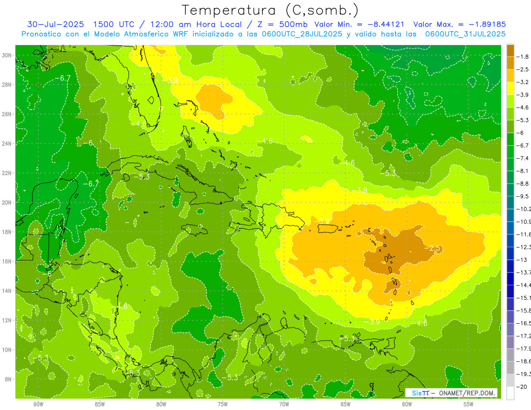Click the '-2.5' contour label on the map
The width and height of the screenshot is (531, 410).
tap(432, 248)
